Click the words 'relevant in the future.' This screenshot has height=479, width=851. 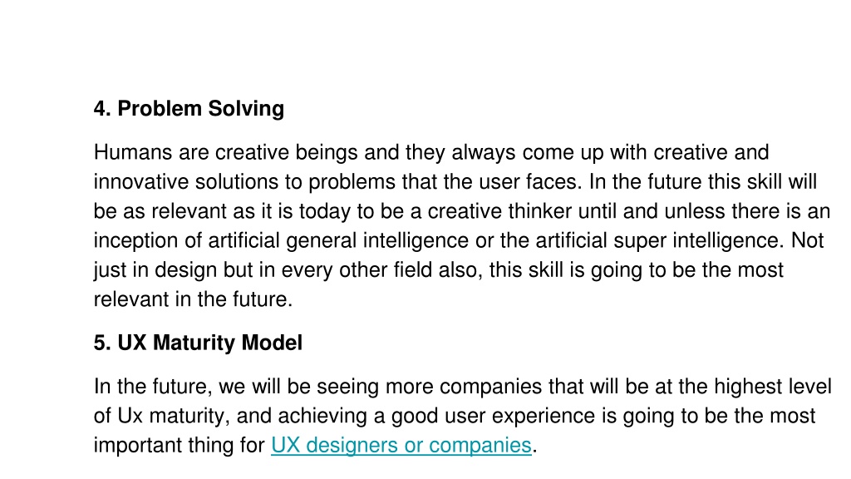[193, 299]
